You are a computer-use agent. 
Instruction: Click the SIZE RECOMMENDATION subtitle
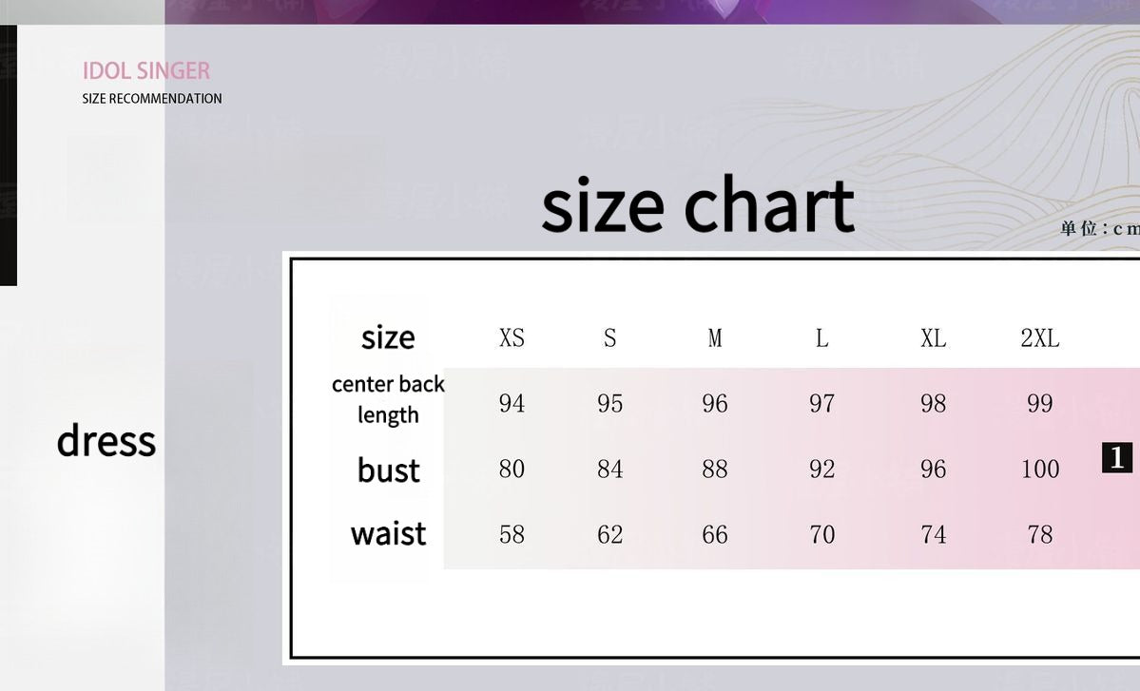tap(152, 99)
